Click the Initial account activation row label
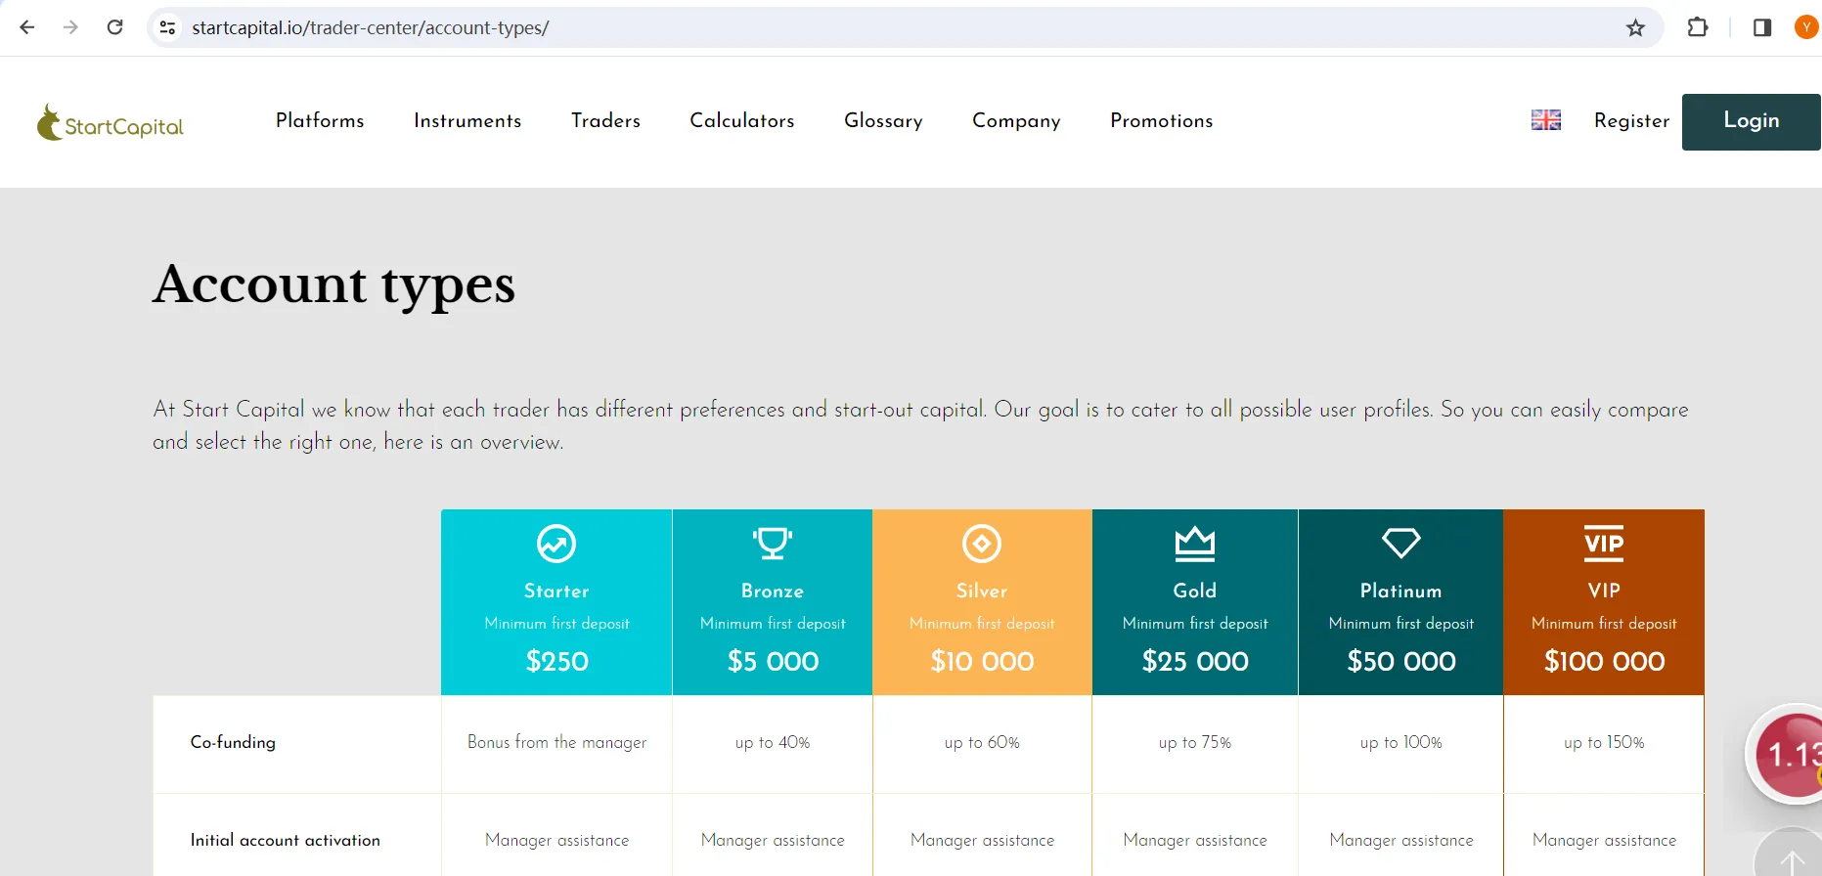Viewport: 1822px width, 876px height. (286, 840)
